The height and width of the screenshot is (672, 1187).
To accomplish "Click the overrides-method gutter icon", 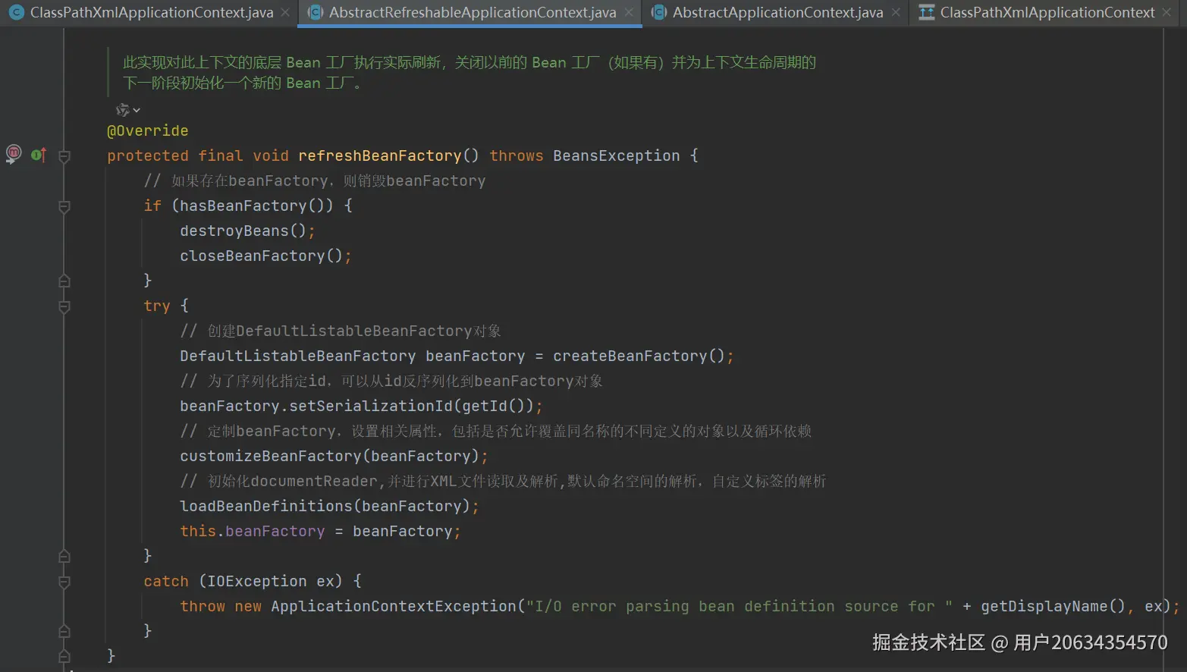I will tap(39, 155).
